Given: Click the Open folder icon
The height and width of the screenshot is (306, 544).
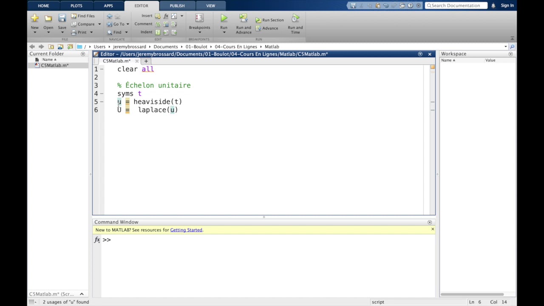Looking at the screenshot, I should [x=48, y=18].
